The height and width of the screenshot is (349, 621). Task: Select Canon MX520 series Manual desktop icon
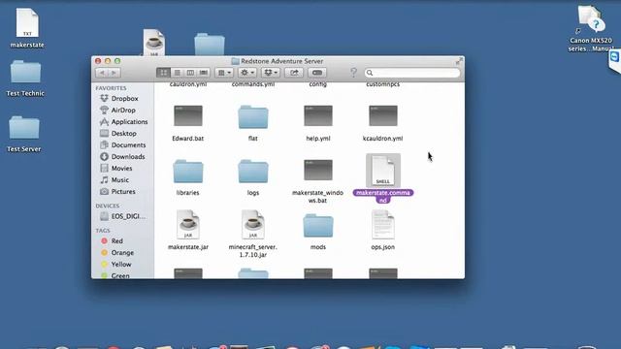click(x=590, y=18)
